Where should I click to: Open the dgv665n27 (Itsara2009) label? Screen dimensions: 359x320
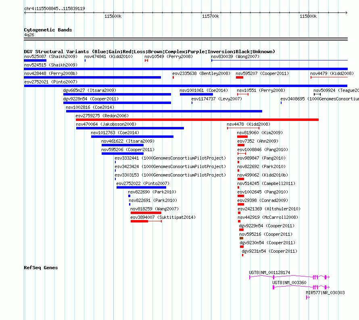pos(90,90)
